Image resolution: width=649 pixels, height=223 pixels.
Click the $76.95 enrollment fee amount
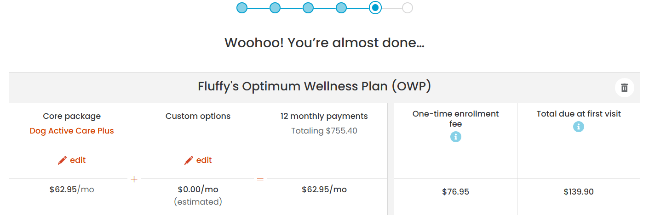pos(455,192)
